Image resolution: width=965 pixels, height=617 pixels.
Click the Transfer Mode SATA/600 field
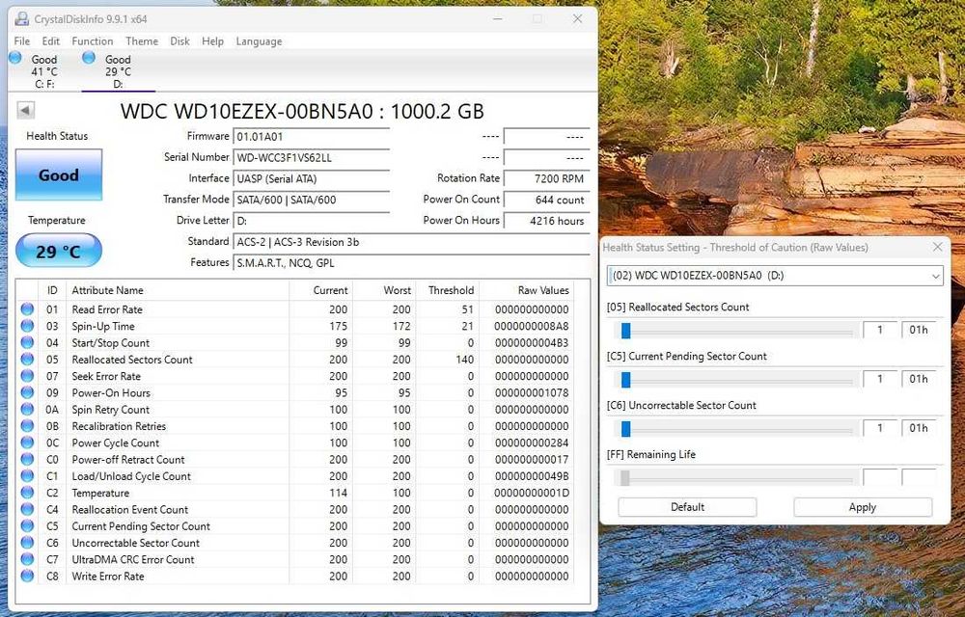click(x=312, y=200)
